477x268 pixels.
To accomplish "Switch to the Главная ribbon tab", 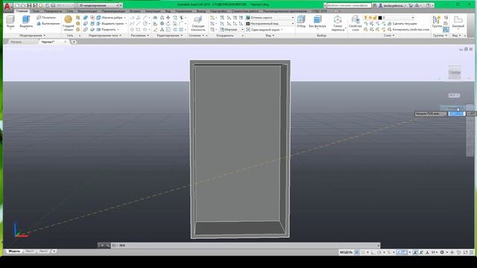I will point(22,11).
